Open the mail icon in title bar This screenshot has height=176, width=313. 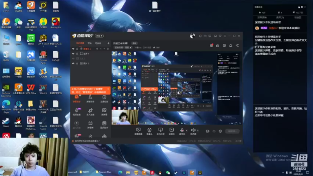205,36
